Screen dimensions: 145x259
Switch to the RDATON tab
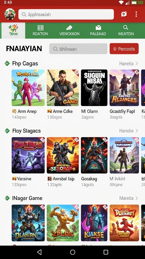(40, 31)
